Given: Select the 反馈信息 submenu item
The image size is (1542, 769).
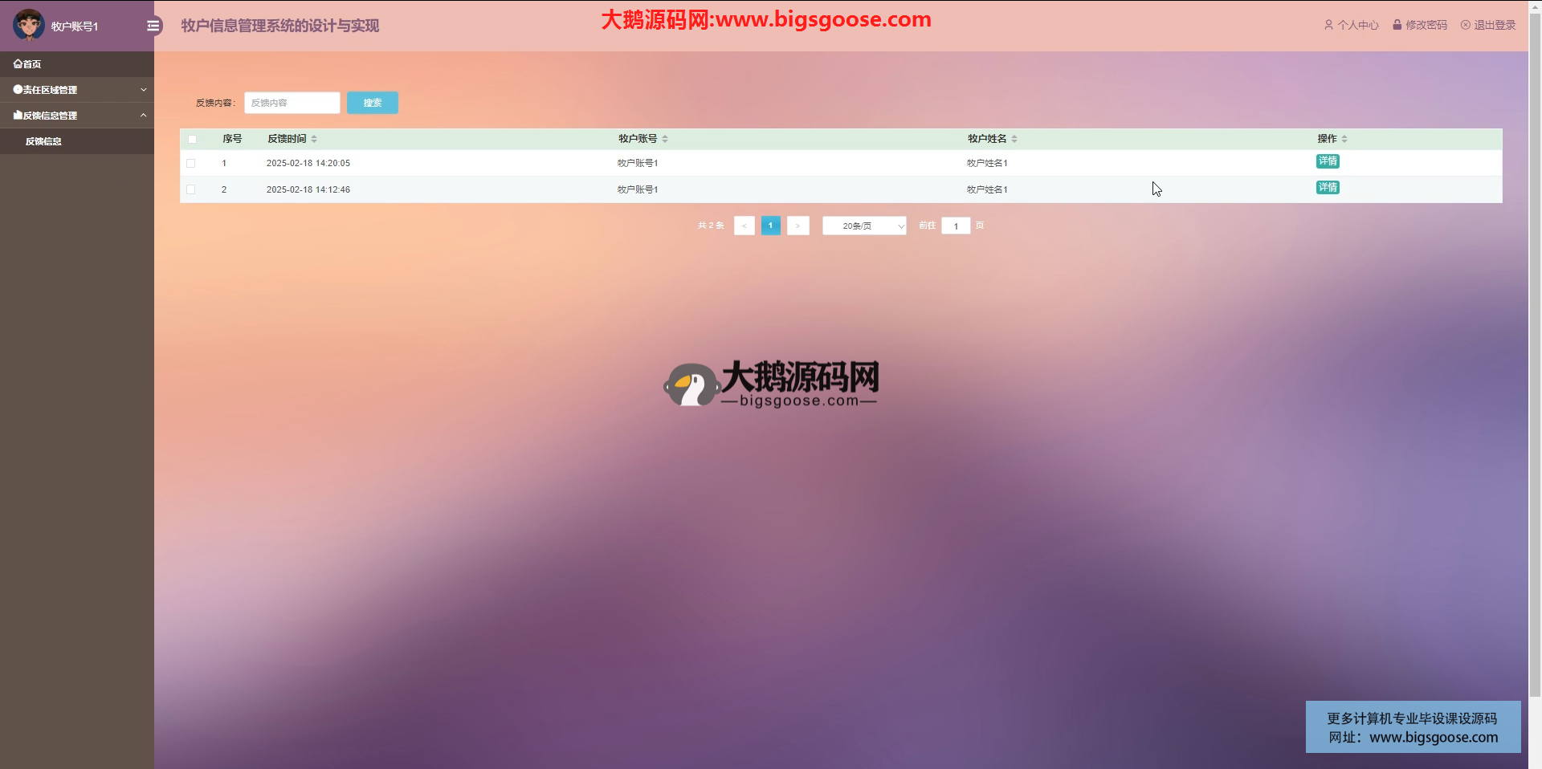Looking at the screenshot, I should (x=43, y=141).
